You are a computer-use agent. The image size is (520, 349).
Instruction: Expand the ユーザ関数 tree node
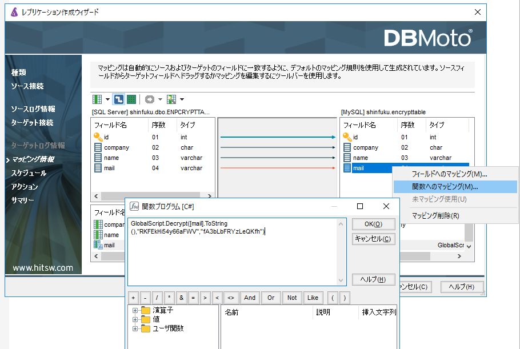coord(135,328)
